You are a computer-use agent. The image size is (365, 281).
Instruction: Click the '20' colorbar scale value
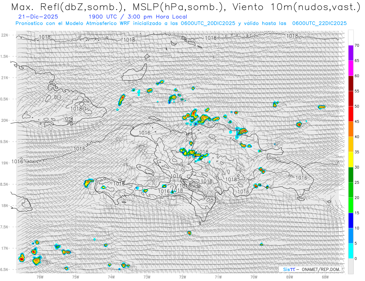(x=357, y=198)
